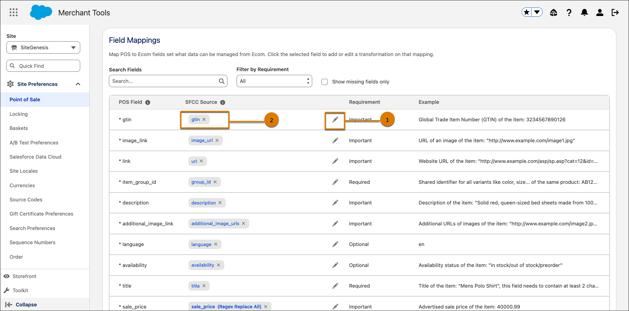Remove the additional_image_urls mapping pill
Viewport: 629px width, 311px height.
[x=243, y=224]
